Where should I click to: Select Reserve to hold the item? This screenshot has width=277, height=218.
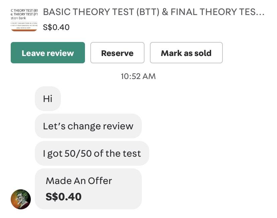pyautogui.click(x=117, y=53)
